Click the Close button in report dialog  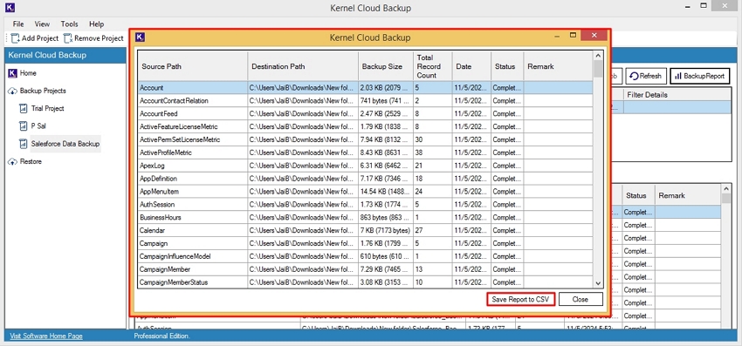click(581, 299)
